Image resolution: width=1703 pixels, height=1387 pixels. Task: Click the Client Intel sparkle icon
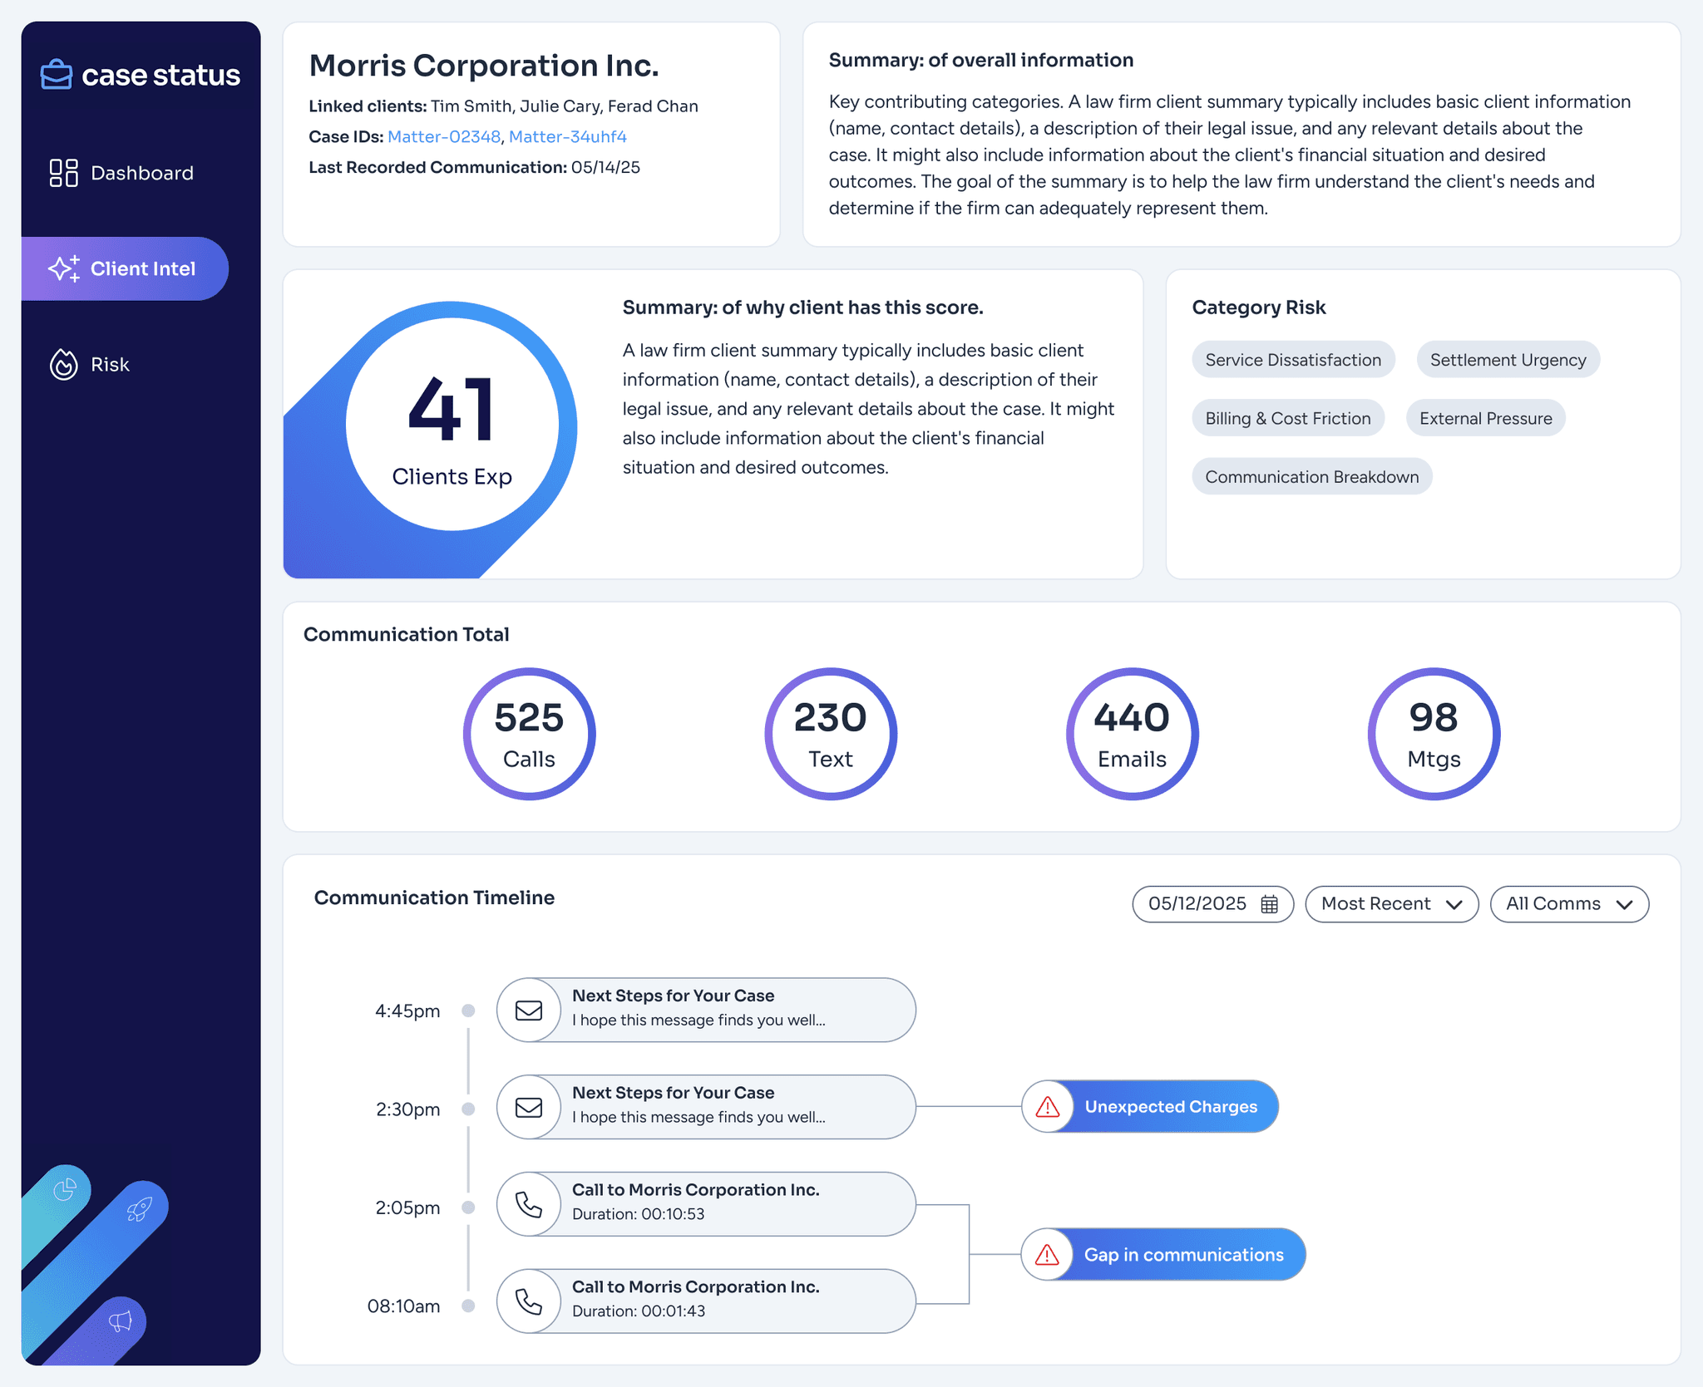[64, 268]
